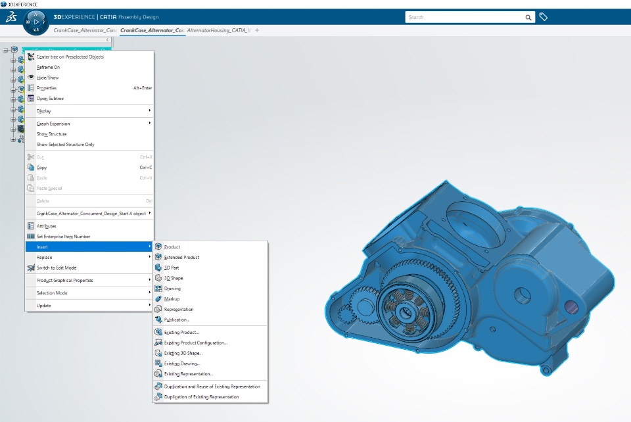Expand the second child tree node

pyautogui.click(x=13, y=70)
